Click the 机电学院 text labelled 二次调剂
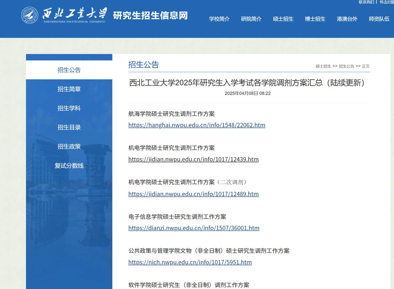 [188, 182]
